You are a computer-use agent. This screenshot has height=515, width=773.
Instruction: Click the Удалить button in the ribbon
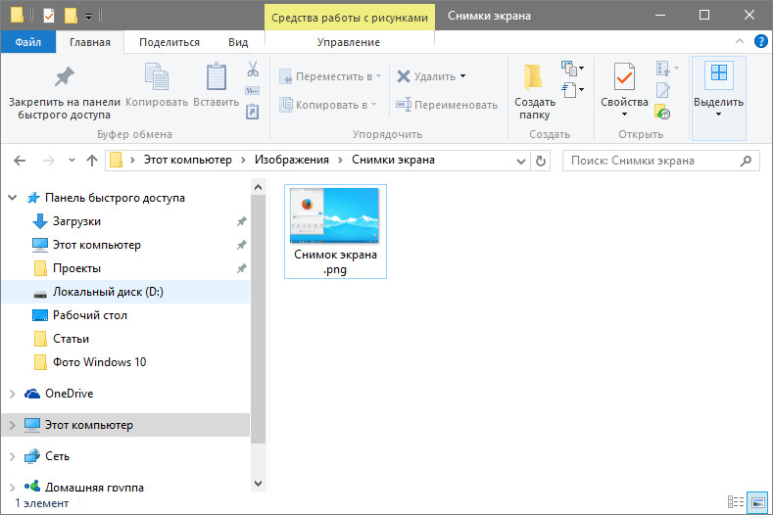432,76
